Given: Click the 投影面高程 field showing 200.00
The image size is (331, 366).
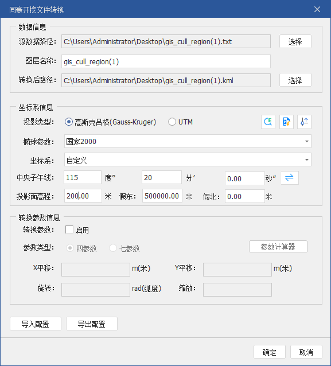Looking at the screenshot, I should [x=83, y=196].
